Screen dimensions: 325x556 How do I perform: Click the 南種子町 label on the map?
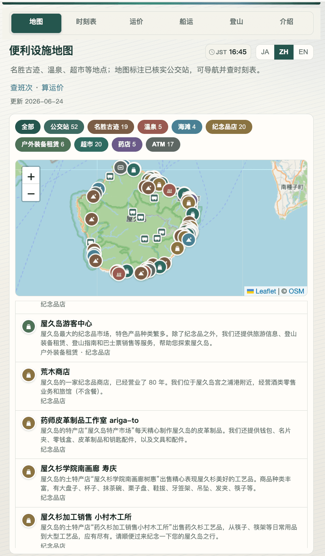click(x=292, y=187)
